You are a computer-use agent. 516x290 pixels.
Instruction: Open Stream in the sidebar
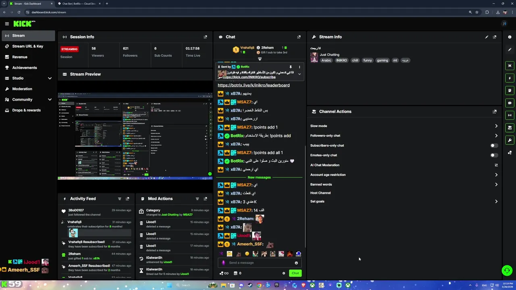coord(28,35)
